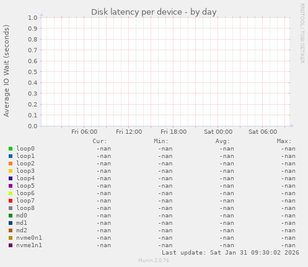Click the gray loop8 legend color swatch
The width and height of the screenshot is (308, 267).
pyautogui.click(x=11, y=208)
